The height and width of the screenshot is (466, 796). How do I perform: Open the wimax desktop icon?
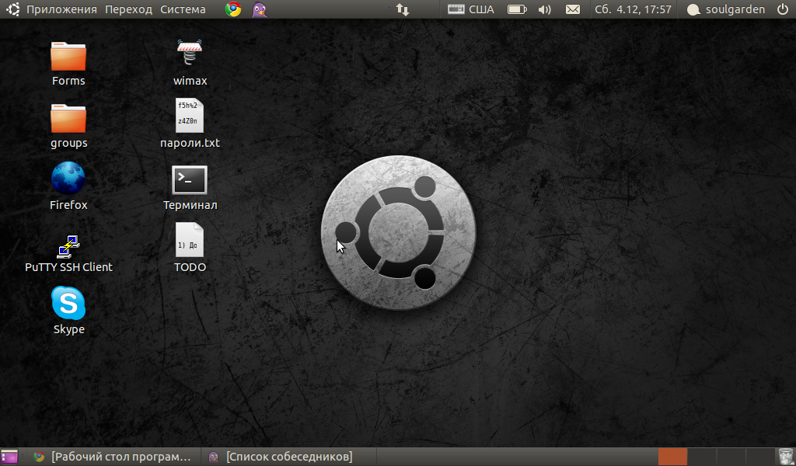(190, 55)
